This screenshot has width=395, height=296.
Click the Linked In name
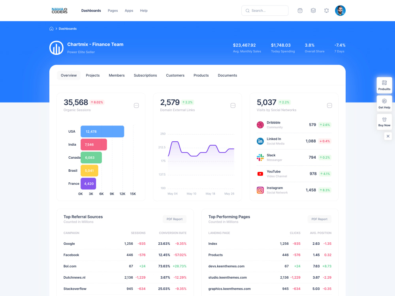[x=274, y=139]
